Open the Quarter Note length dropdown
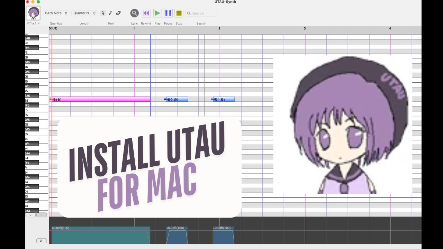This screenshot has height=249, width=443. coord(84,13)
